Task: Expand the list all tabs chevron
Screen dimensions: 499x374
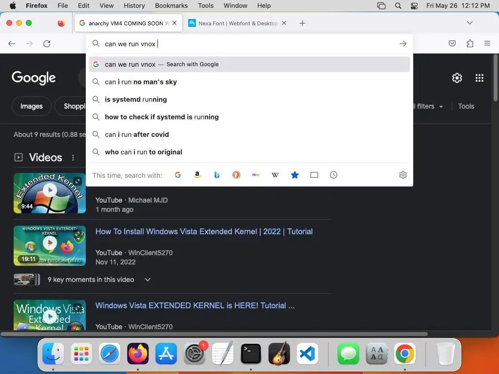Action: (x=469, y=23)
